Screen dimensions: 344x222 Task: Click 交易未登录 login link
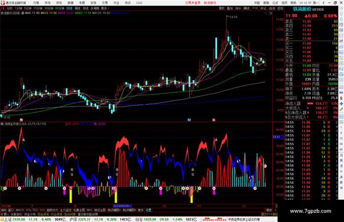pos(192,3)
